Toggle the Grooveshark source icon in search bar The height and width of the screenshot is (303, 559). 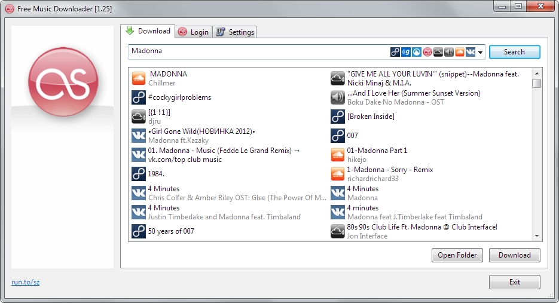point(417,52)
